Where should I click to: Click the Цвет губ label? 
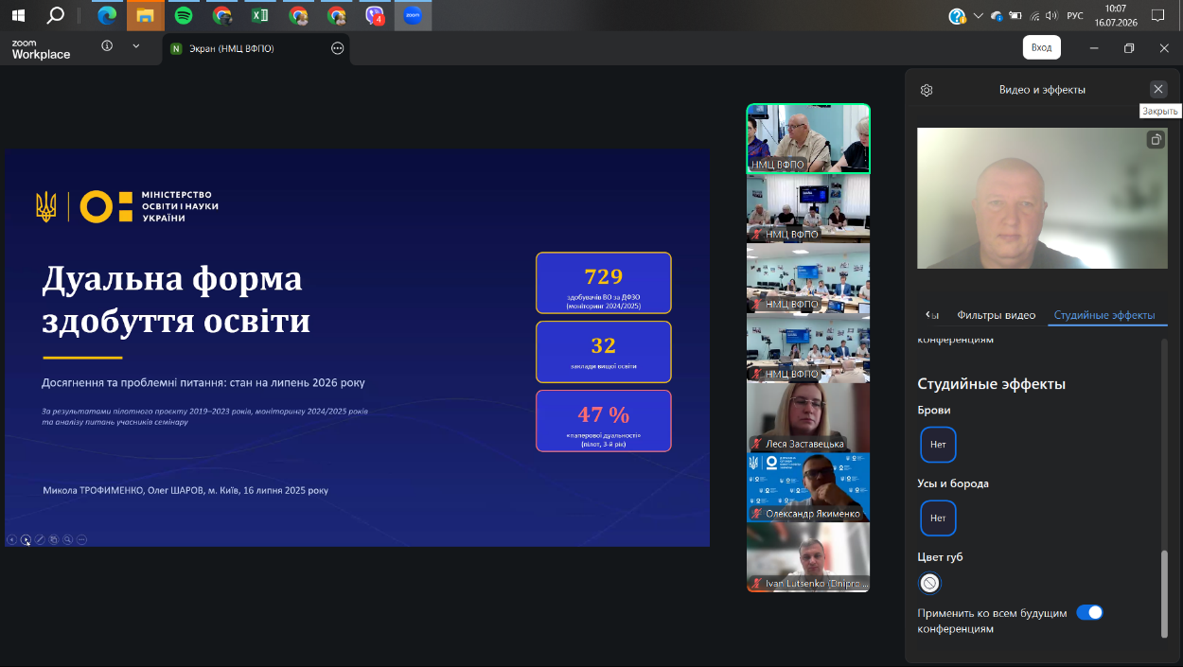point(940,557)
